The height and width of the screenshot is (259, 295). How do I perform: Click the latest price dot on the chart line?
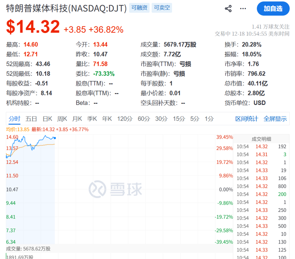[54, 138]
